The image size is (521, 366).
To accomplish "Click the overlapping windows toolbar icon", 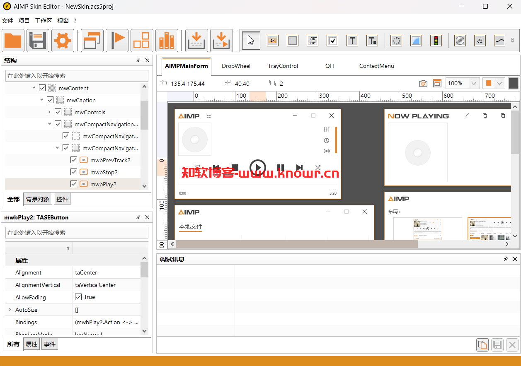I will pos(92,41).
